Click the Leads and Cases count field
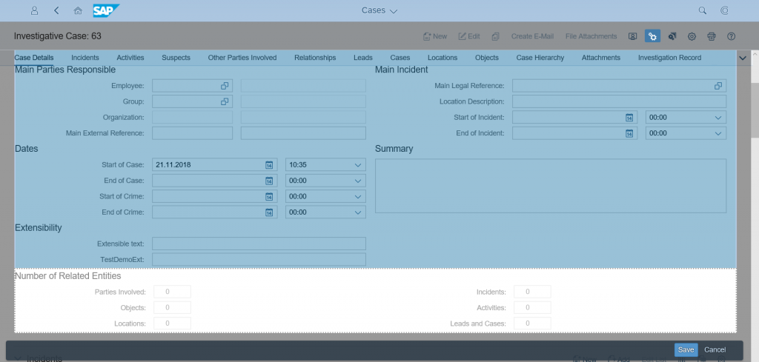759x362 pixels. click(532, 324)
